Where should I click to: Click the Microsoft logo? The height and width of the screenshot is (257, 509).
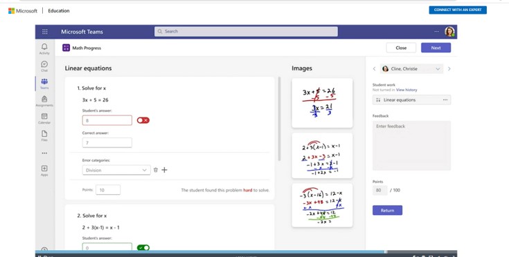[23, 10]
